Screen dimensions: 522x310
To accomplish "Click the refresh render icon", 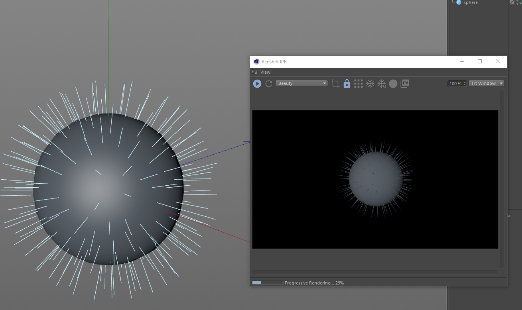I will click(x=269, y=84).
